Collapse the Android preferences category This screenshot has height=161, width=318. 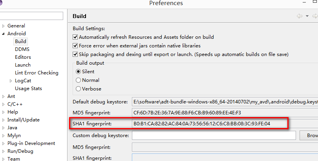pos(3,34)
